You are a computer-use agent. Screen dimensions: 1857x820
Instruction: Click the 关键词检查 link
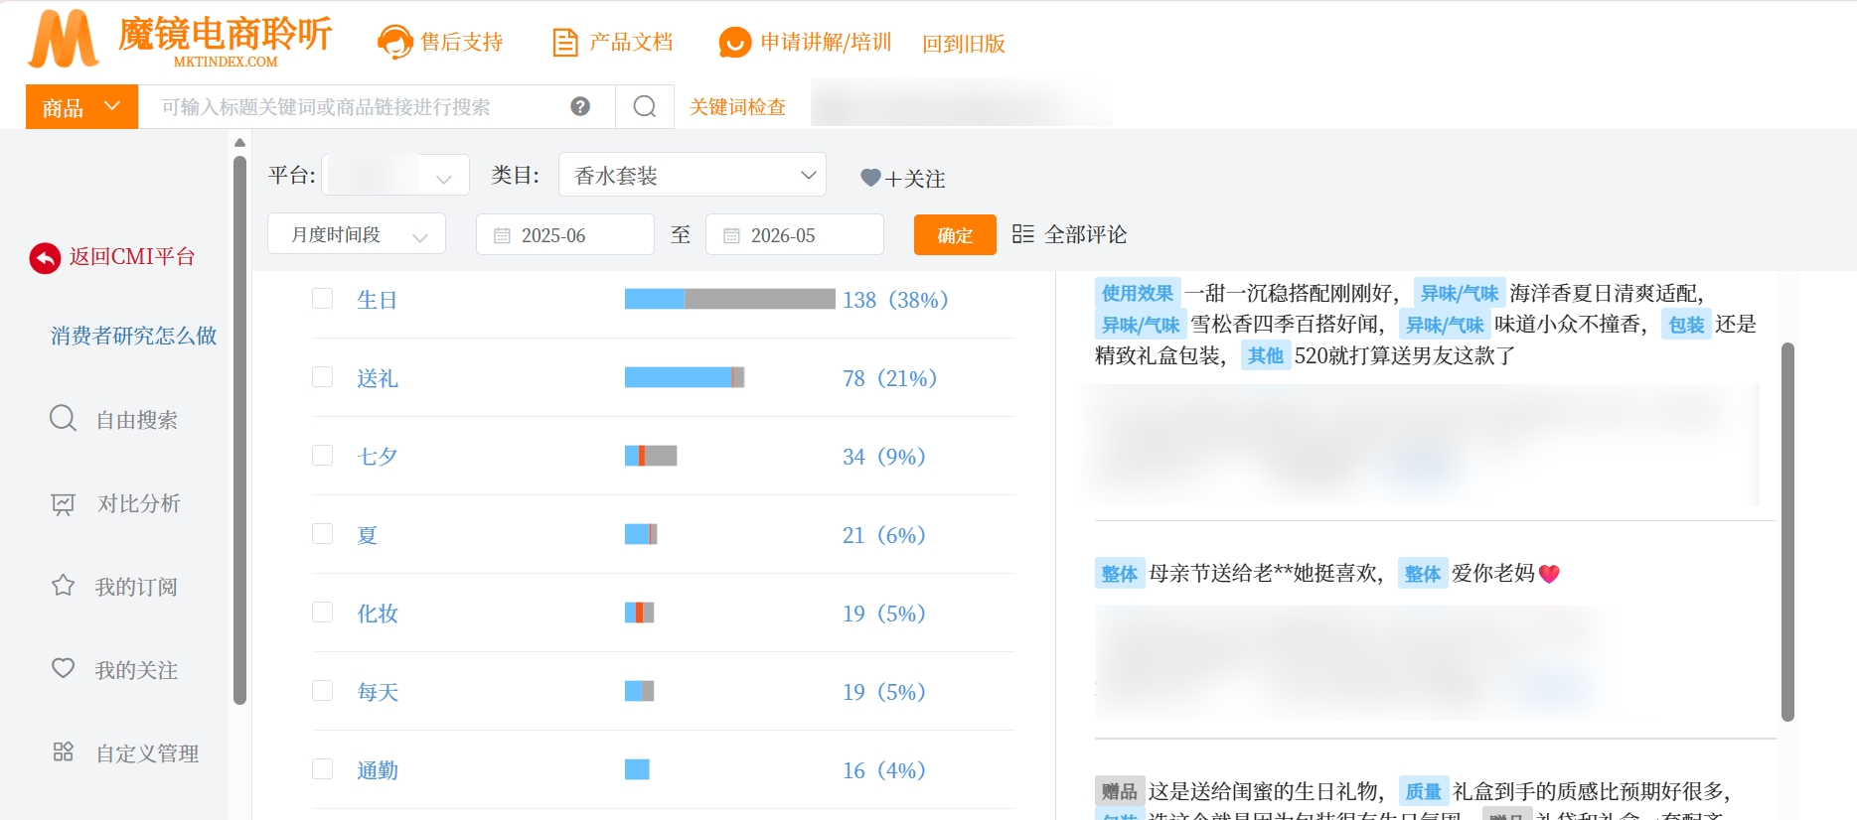pyautogui.click(x=737, y=107)
